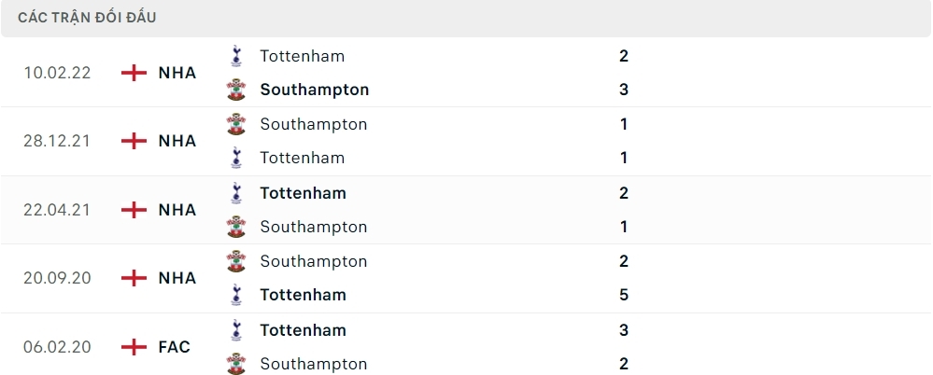
Task: Click Southampton crest in 10.02.22 match
Action: [236, 90]
